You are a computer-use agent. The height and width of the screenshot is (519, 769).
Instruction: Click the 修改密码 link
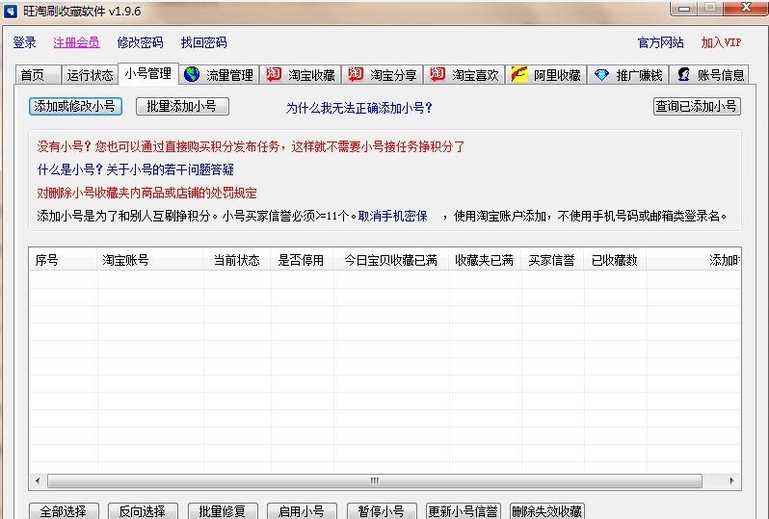[x=141, y=42]
